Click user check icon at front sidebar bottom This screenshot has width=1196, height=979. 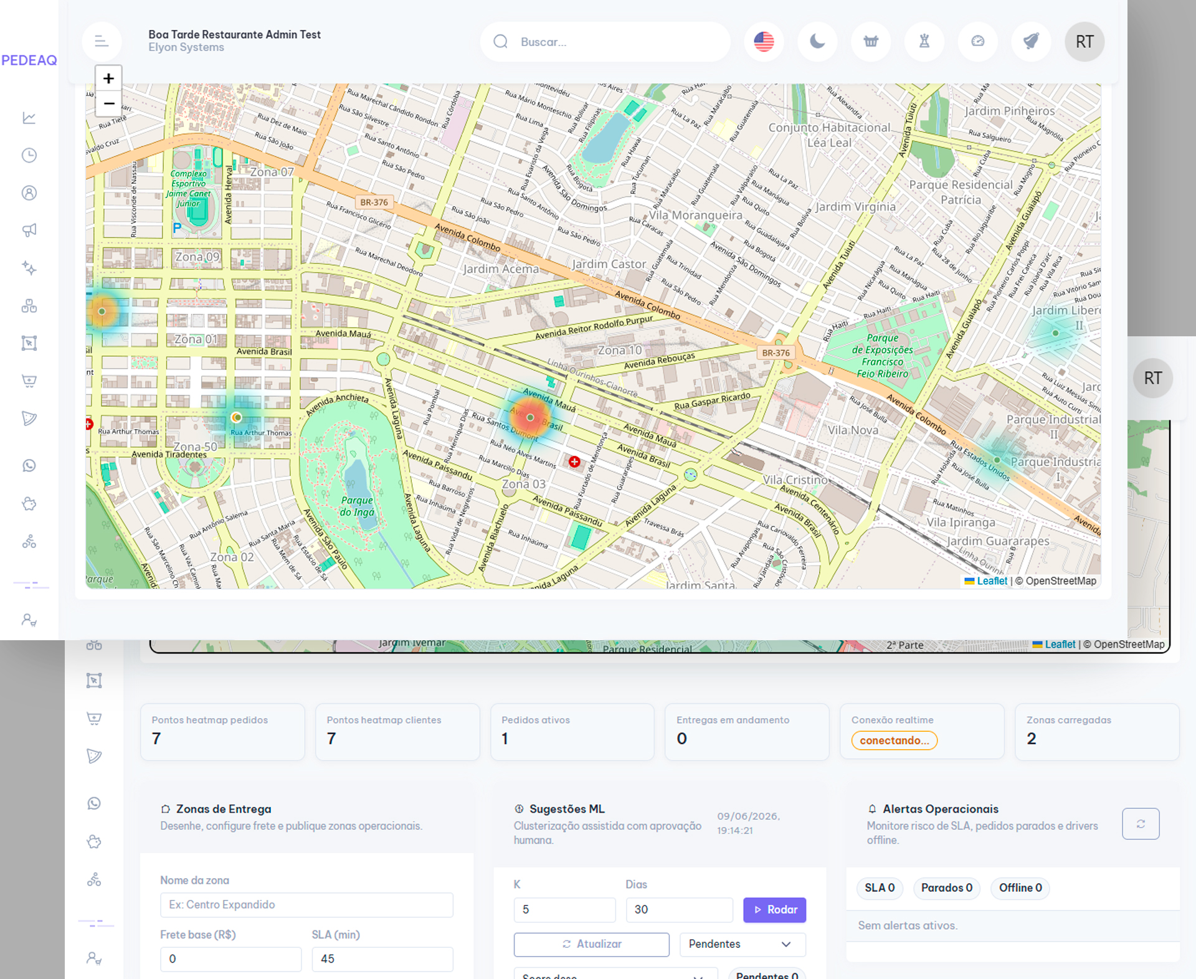point(29,620)
